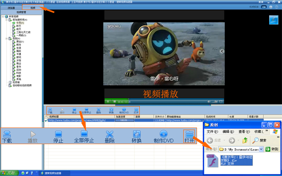282x176 pixels.
Task: Click 停止 in the small toolbar above the video table
Action: coord(74,111)
